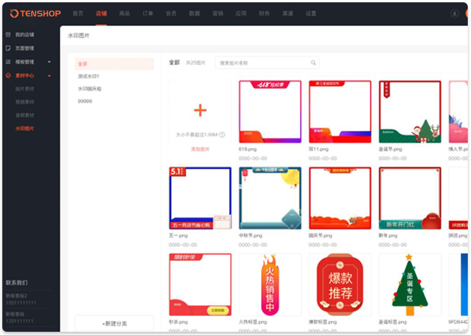The image size is (471, 335).
Task: Click the 素材中心 sidebar icon
Action: coord(8,75)
